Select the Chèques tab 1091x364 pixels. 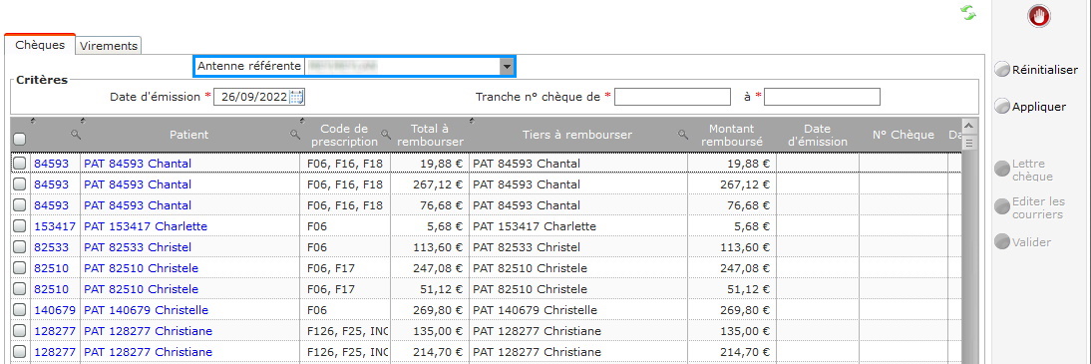[x=40, y=45]
